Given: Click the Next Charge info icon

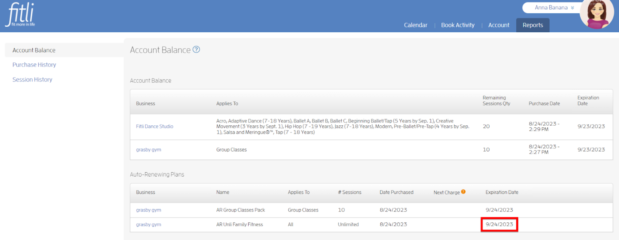Looking at the screenshot, I should 463,192.
